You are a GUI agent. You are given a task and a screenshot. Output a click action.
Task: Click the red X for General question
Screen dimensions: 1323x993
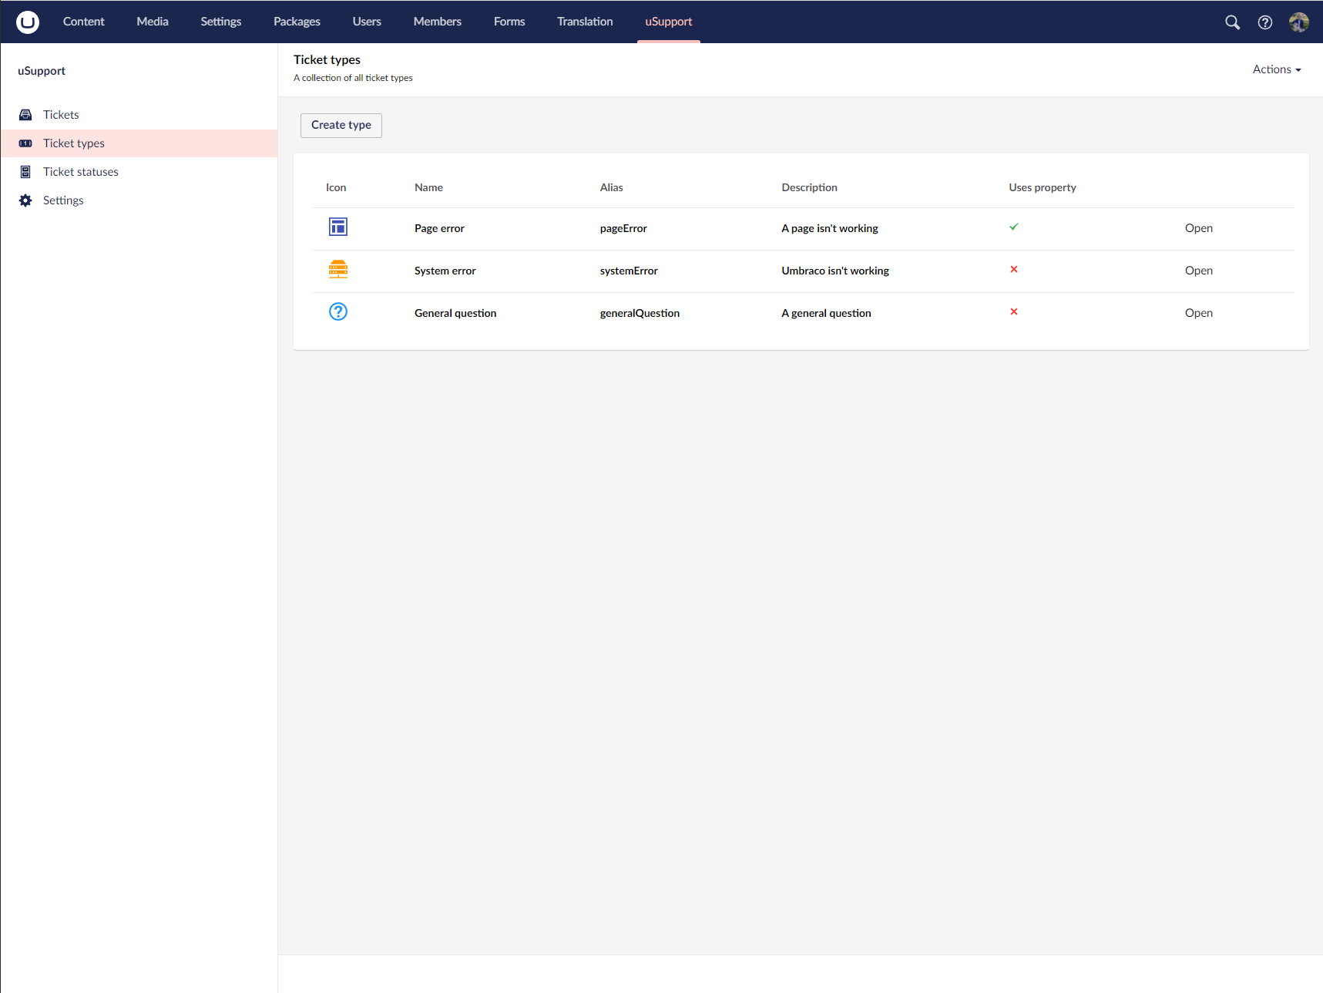tap(1013, 311)
